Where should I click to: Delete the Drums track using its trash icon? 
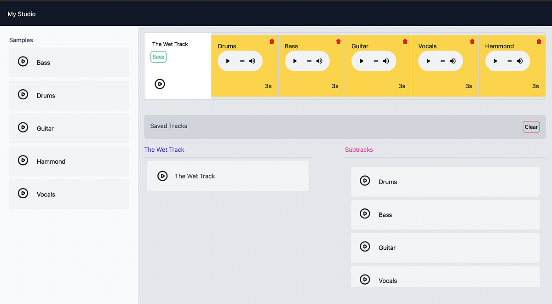point(271,41)
